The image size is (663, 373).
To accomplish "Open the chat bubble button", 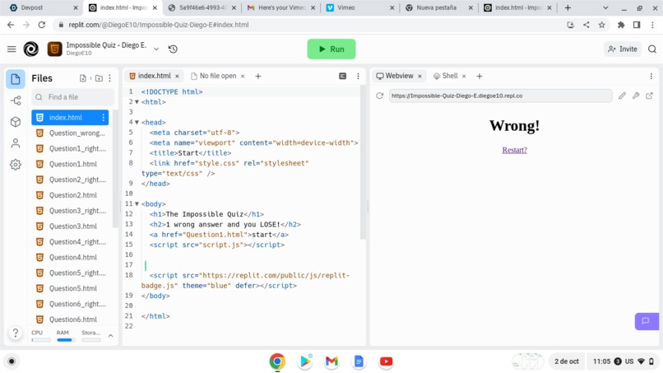I will (647, 321).
